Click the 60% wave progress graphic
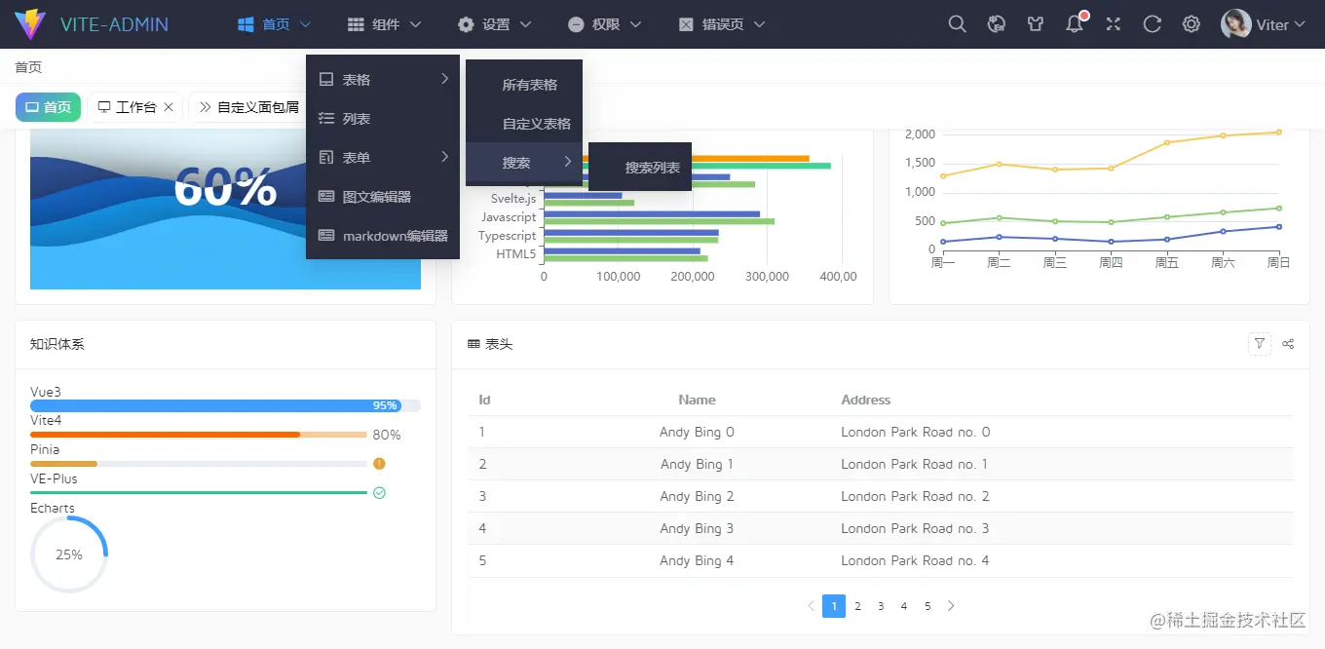The width and height of the screenshot is (1325, 649). pyautogui.click(x=225, y=209)
